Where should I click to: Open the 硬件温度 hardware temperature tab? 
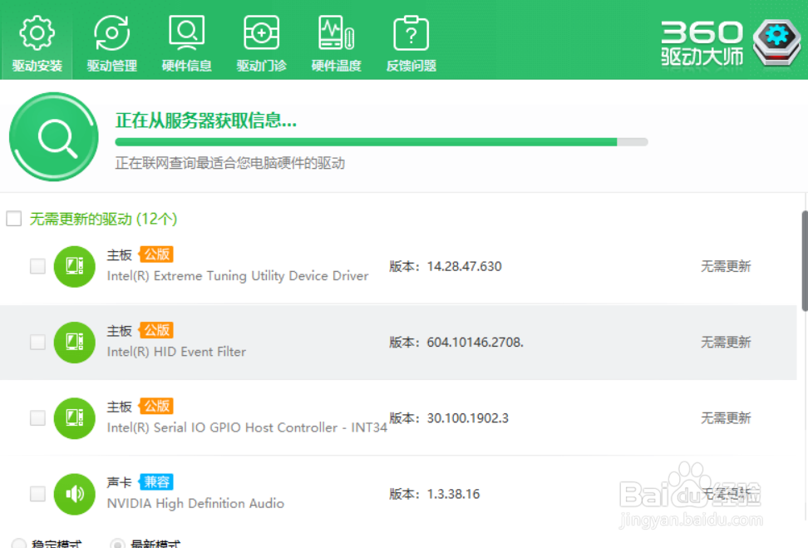(x=336, y=43)
